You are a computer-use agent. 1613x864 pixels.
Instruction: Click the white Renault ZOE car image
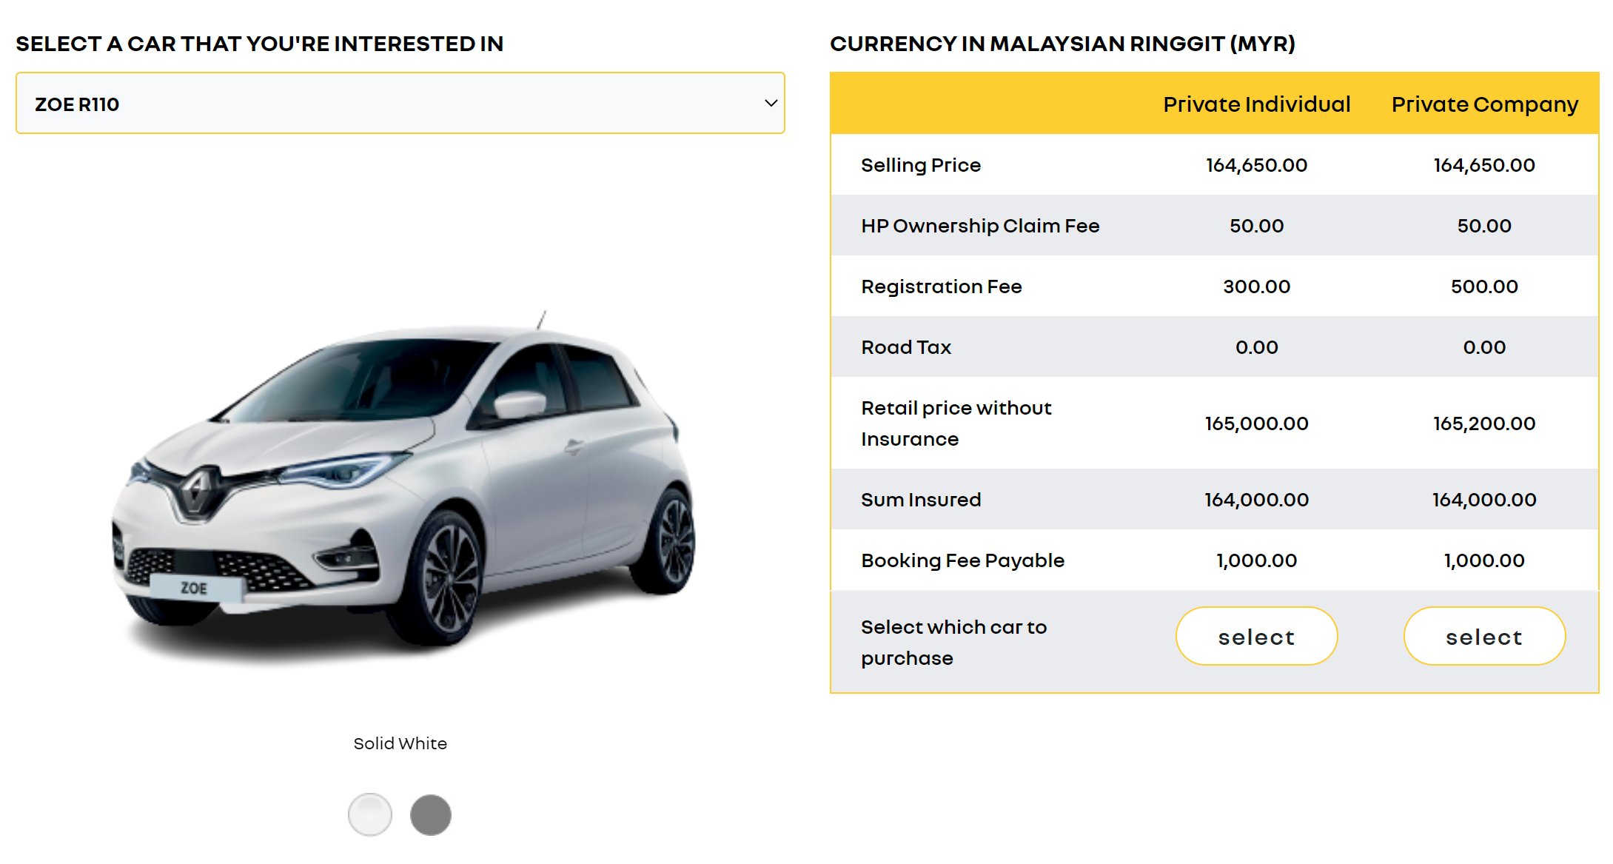pos(403,485)
